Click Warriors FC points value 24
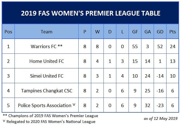The image size is (181, 126). (x=173, y=46)
